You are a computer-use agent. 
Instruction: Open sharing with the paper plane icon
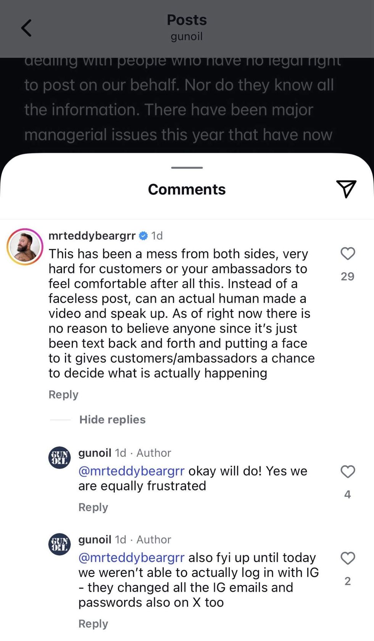coord(346,189)
